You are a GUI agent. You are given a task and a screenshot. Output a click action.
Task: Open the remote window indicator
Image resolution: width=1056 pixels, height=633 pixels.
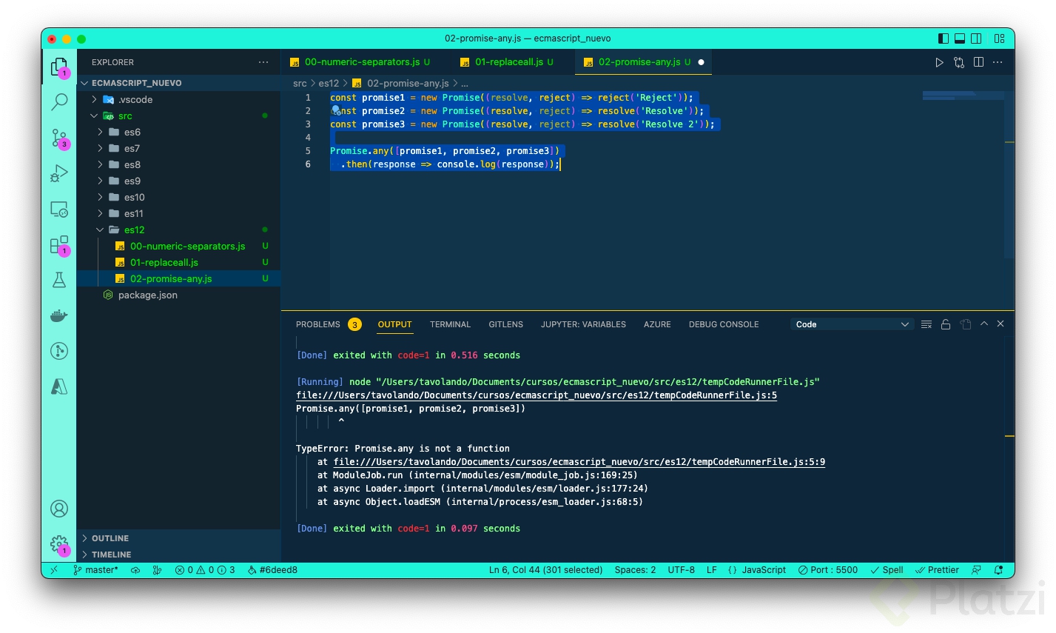point(54,570)
